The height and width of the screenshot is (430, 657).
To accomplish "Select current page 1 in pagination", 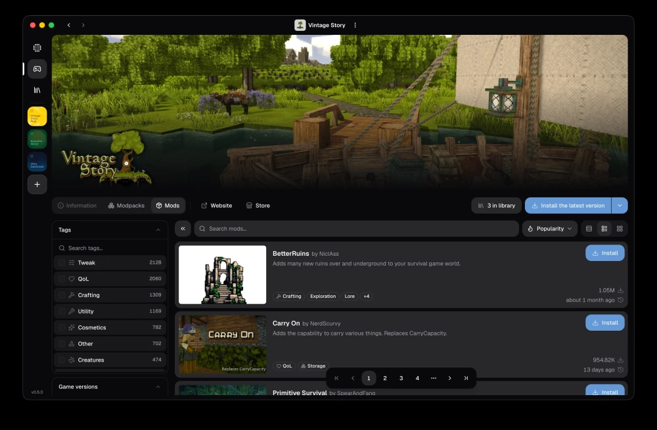I will click(369, 378).
